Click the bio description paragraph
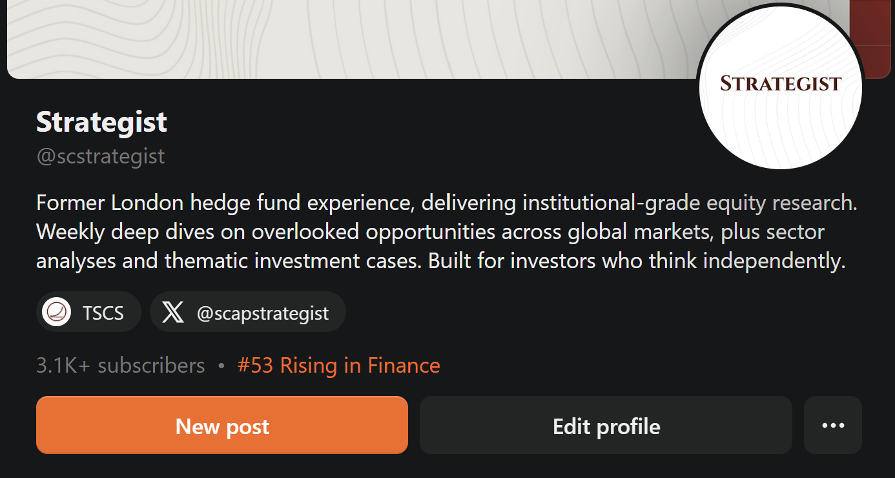895x478 pixels. click(446, 231)
